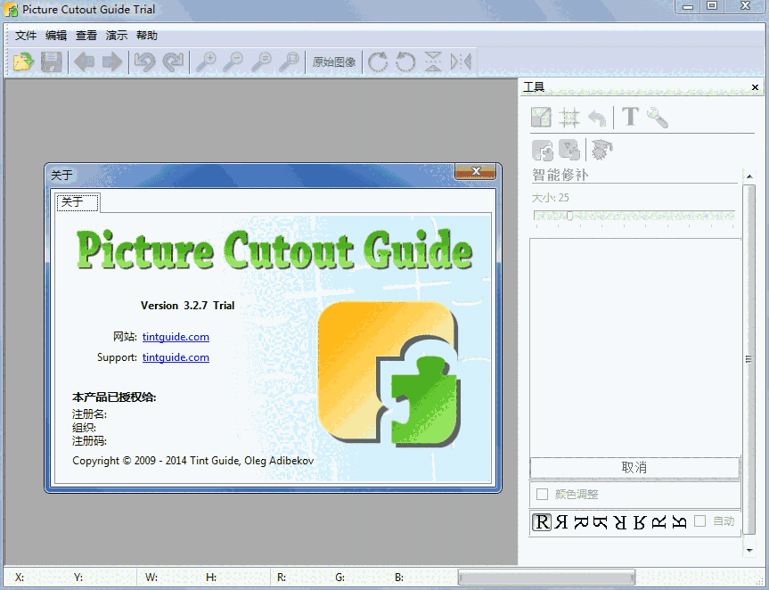
Task: Switch to the 关于 tab in the dialog
Action: 77,202
